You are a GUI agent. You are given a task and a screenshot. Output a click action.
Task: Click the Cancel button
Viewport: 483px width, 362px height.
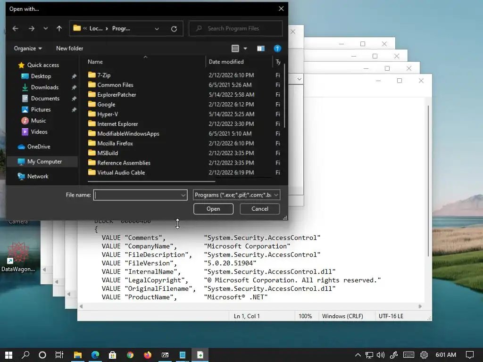click(x=260, y=209)
